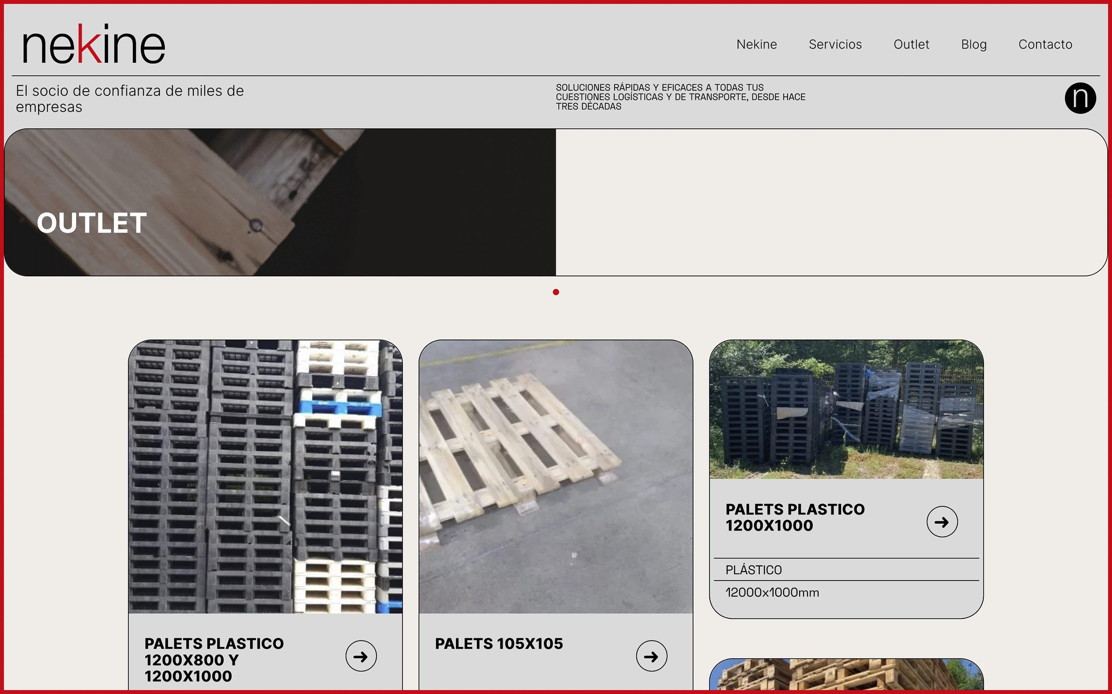The width and height of the screenshot is (1112, 694).
Task: Open the wooden pallets stack photo card
Action: (x=846, y=675)
